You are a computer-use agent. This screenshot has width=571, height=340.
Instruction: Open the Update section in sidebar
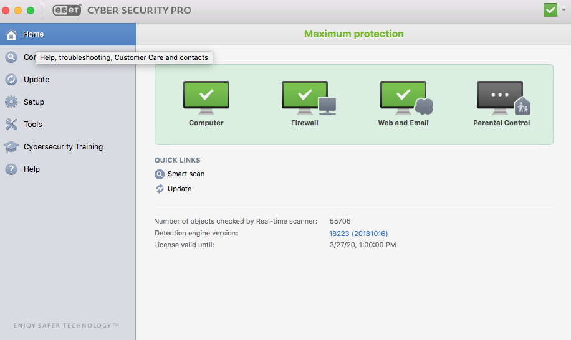(36, 80)
